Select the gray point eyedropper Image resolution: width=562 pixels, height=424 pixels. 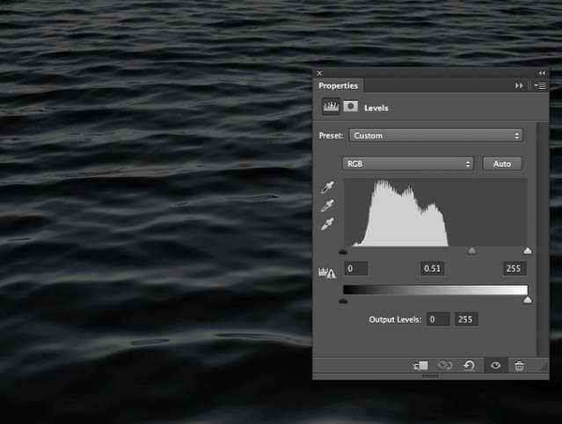(x=329, y=205)
